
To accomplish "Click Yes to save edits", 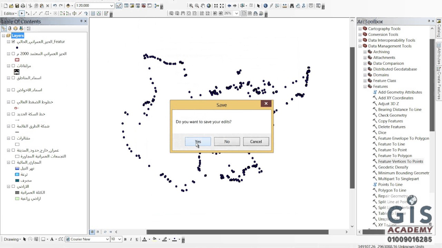I will pyautogui.click(x=198, y=142).
